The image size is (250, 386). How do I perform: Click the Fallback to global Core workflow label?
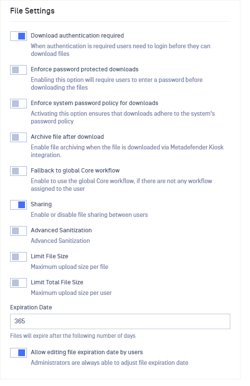tap(75, 171)
